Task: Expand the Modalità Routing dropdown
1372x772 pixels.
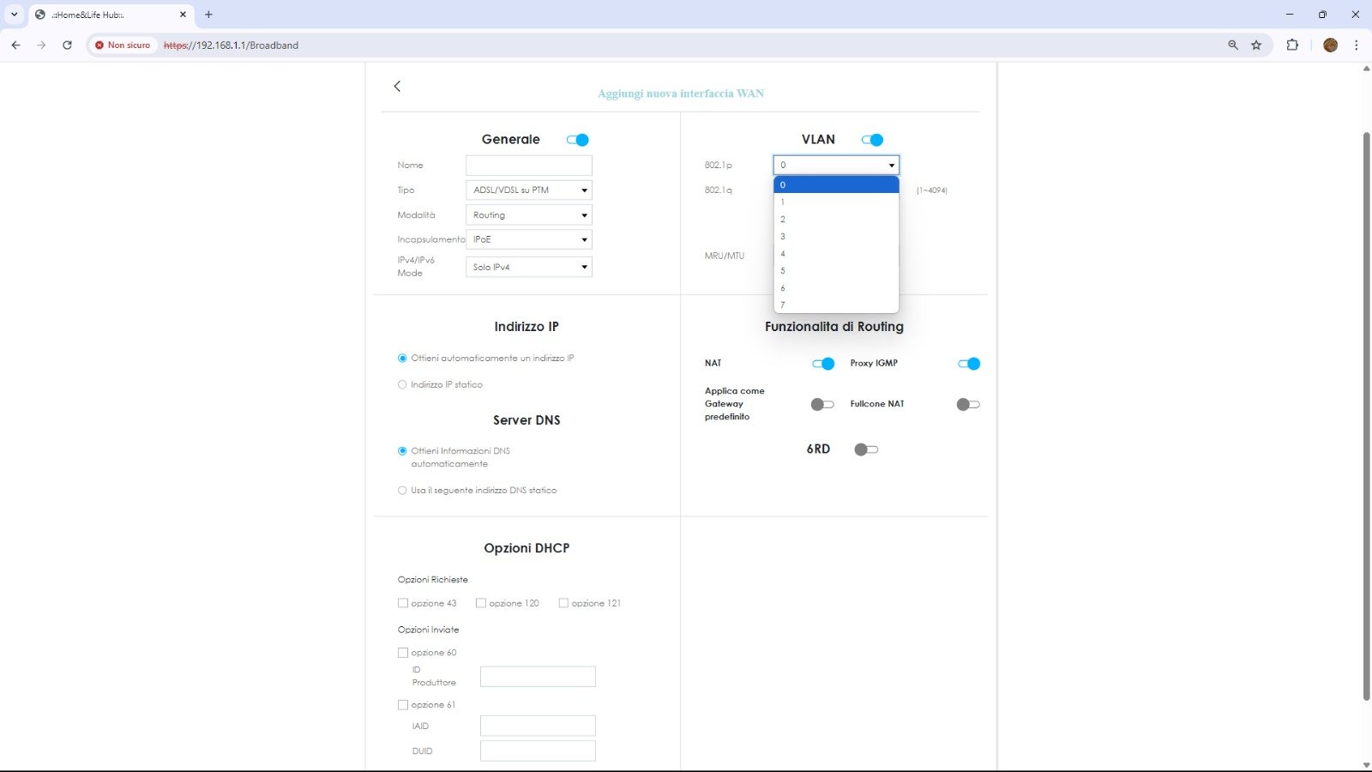Action: [528, 215]
